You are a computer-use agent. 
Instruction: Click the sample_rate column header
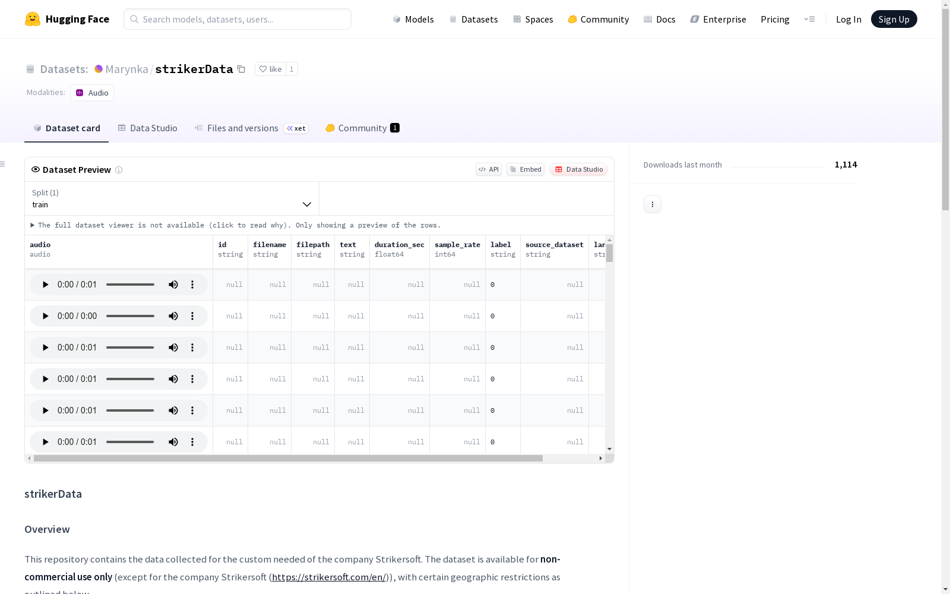point(457,252)
